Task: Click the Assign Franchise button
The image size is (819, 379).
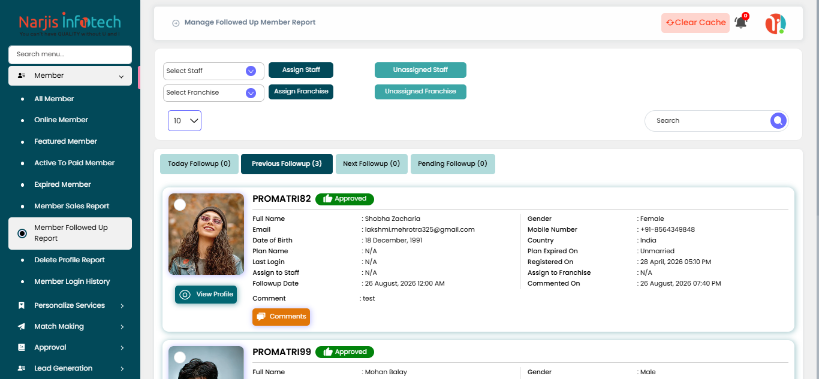Action: (x=301, y=92)
